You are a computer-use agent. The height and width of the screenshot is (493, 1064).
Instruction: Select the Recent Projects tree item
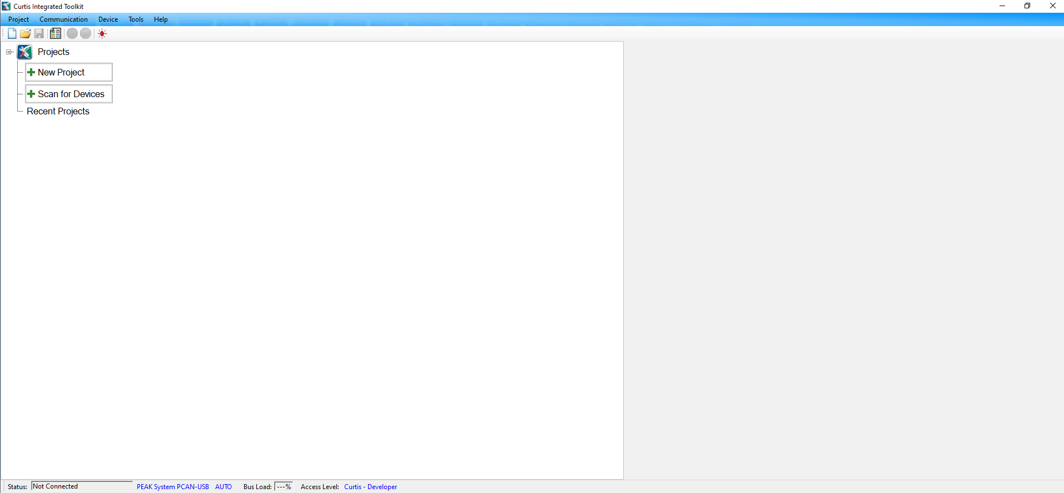pos(58,111)
